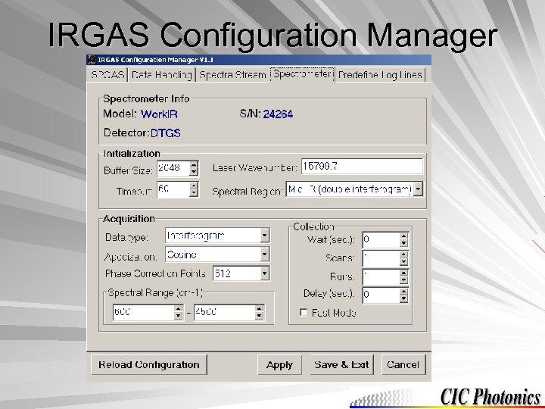Click the Wait (sec.) field

tap(381, 239)
